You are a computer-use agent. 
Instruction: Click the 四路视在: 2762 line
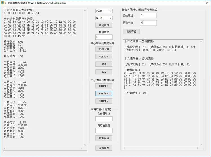click(14, 128)
